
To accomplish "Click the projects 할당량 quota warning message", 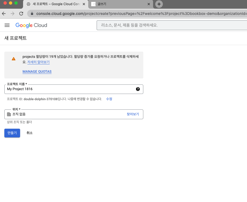I will coord(81,59).
